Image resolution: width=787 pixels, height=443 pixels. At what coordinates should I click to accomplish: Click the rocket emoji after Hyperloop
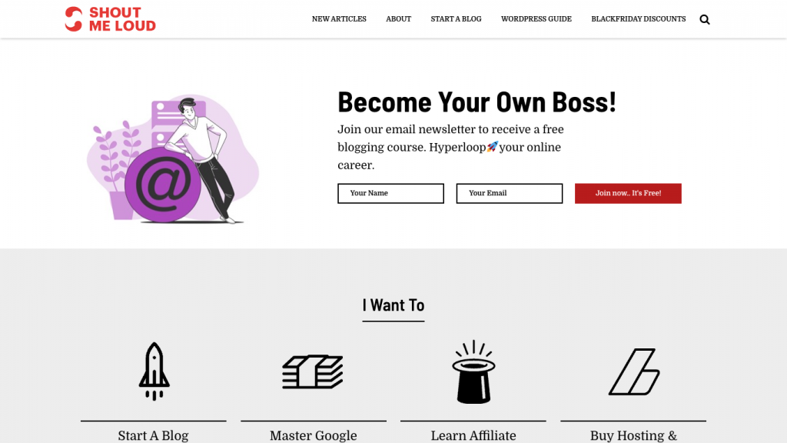point(493,147)
